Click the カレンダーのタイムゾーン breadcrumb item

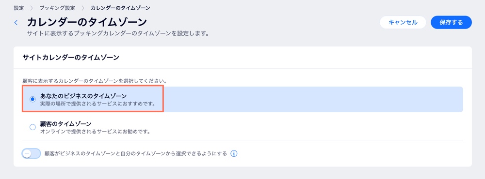click(x=121, y=8)
